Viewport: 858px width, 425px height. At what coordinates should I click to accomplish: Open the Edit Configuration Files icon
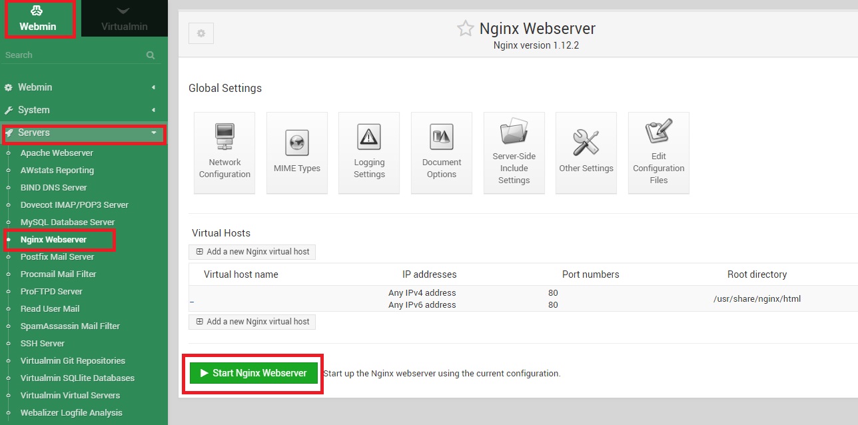(659, 153)
